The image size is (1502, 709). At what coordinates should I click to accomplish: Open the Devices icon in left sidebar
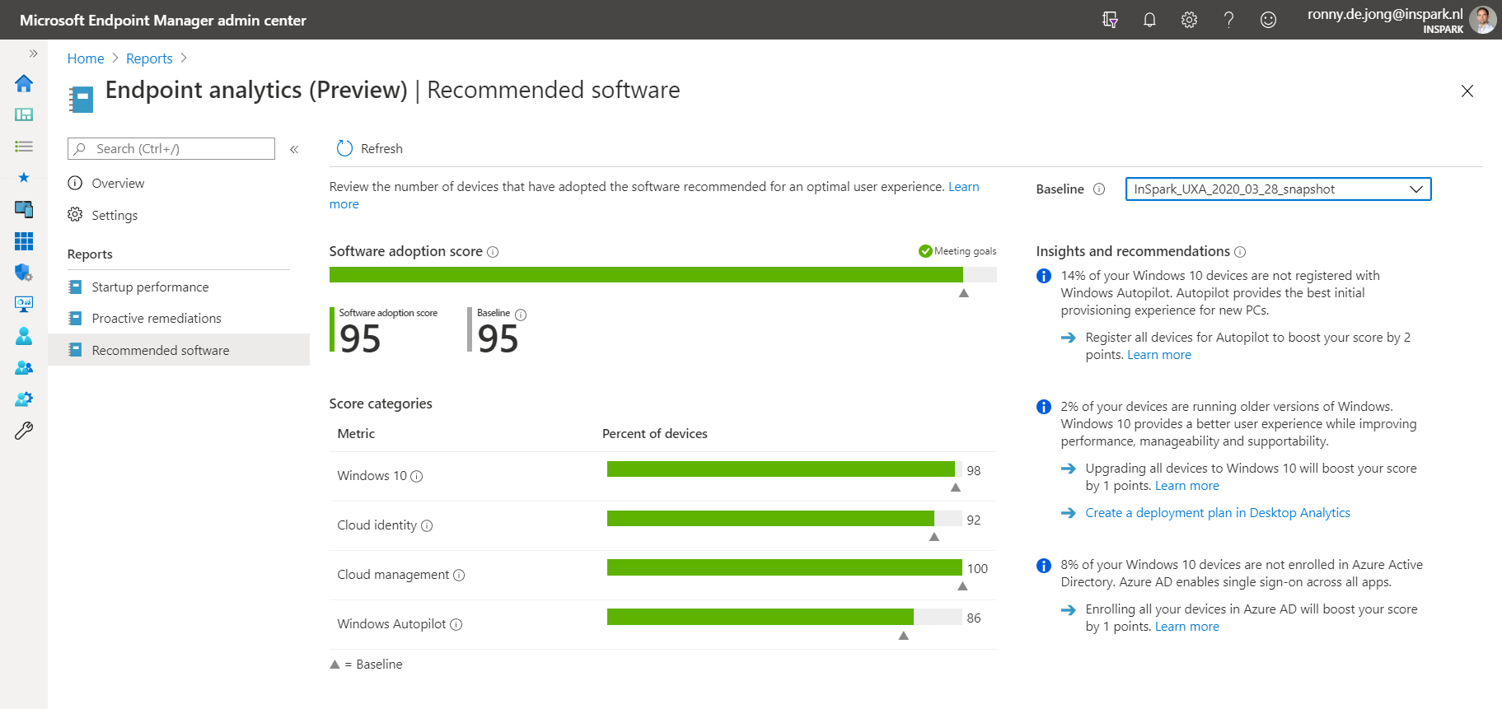pyautogui.click(x=24, y=209)
